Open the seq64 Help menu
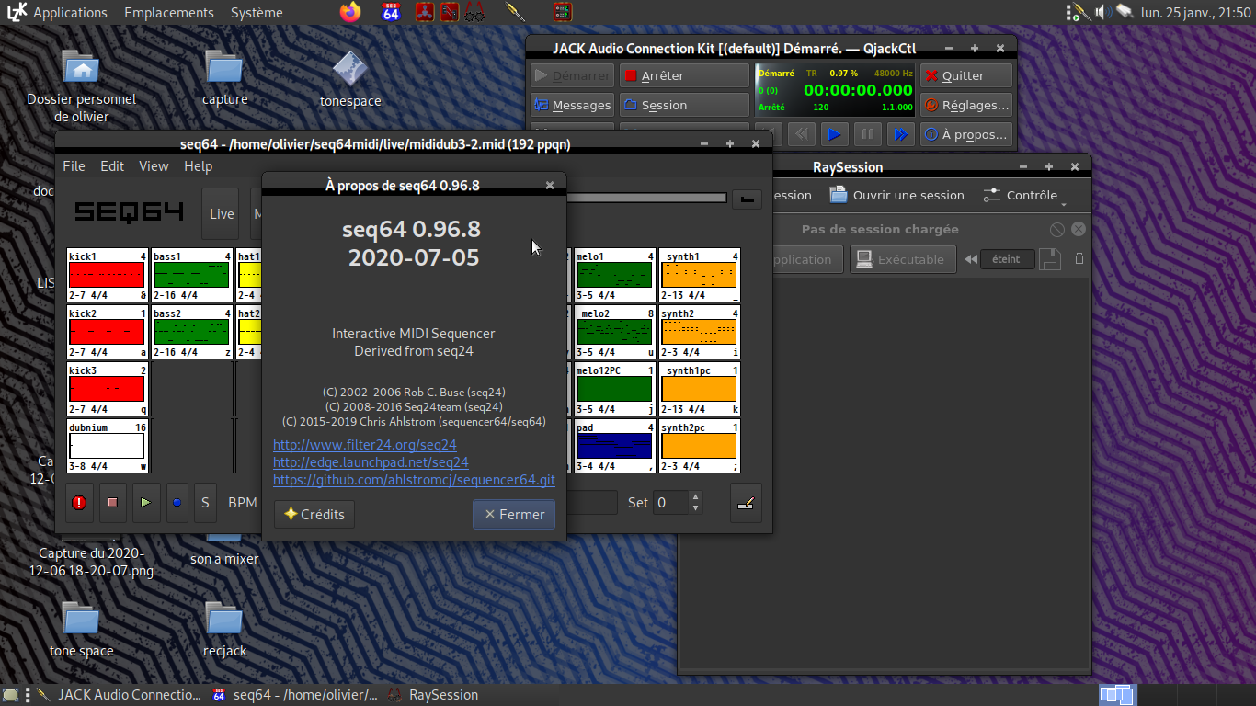The image size is (1256, 706). click(x=198, y=166)
